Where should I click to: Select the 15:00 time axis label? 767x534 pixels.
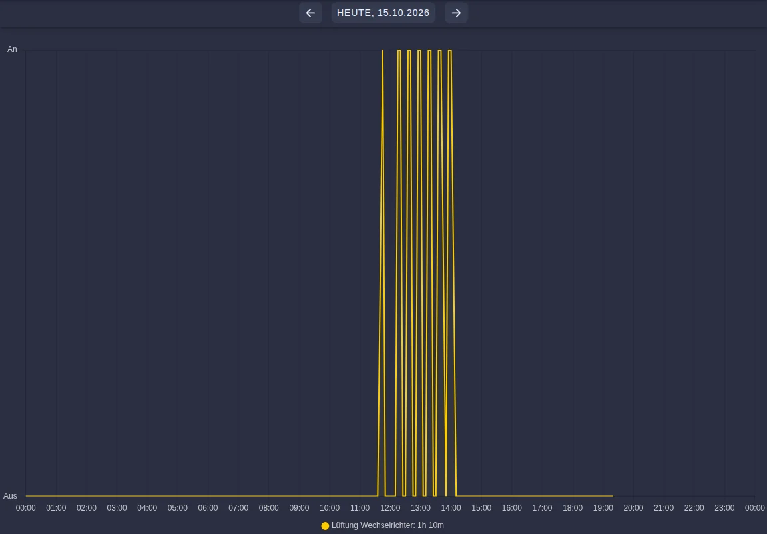481,508
